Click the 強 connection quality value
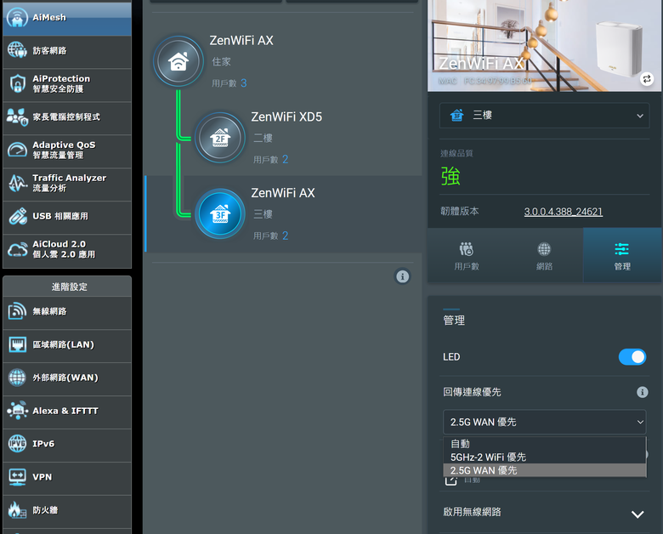Image resolution: width=663 pixels, height=534 pixels. pos(450,176)
